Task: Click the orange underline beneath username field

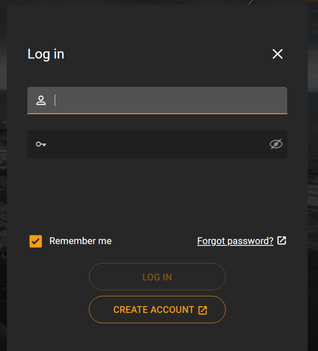Action: pos(157,114)
